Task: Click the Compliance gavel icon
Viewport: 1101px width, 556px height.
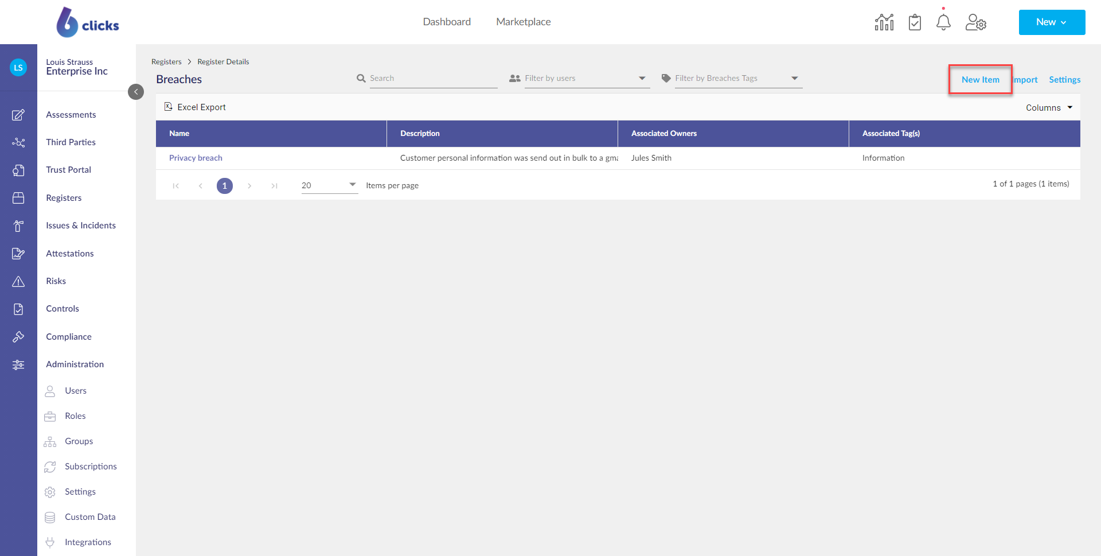Action: (x=18, y=337)
